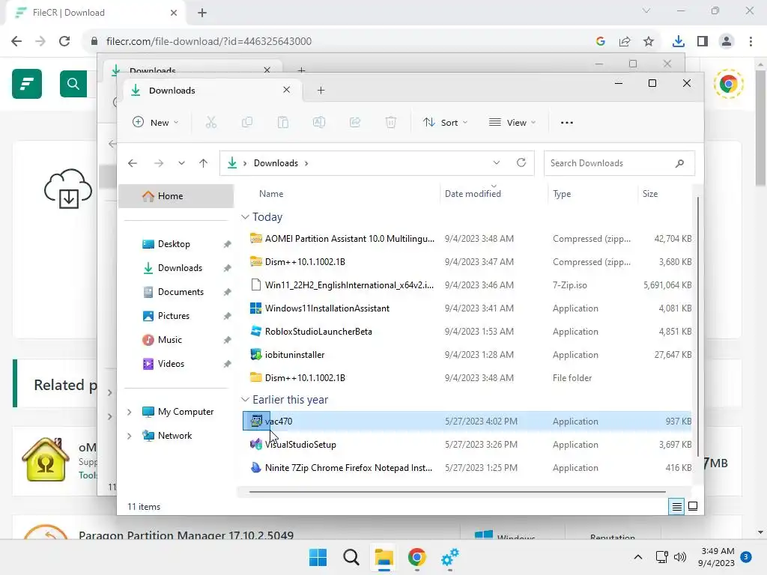767x575 pixels.
Task: Go forward in Explorer navigation
Action: [159, 163]
